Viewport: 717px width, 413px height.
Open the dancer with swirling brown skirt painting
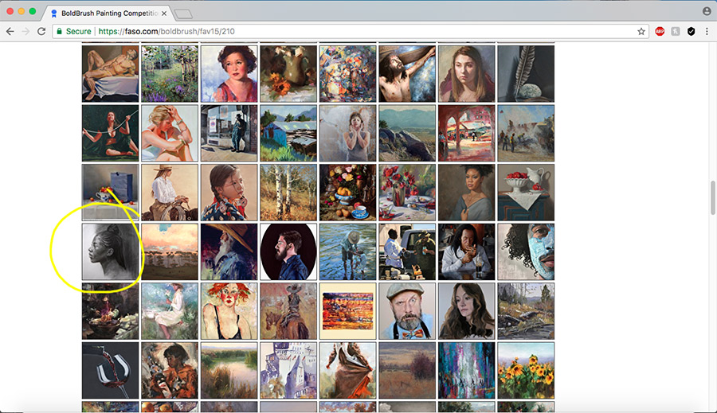(348, 371)
